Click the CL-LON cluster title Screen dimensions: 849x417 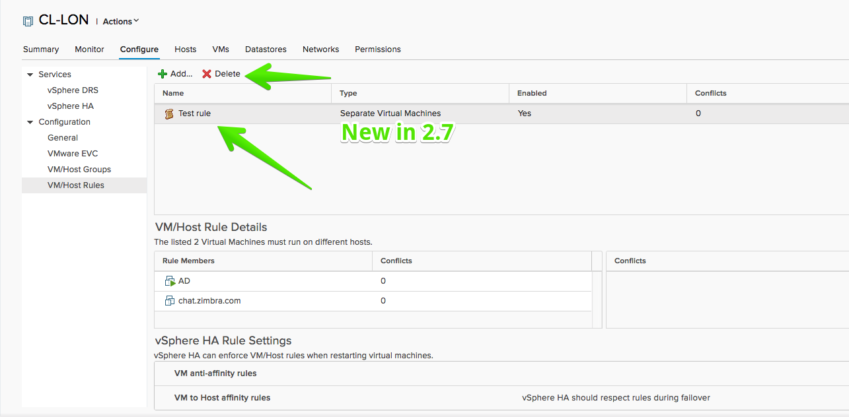pyautogui.click(x=64, y=20)
